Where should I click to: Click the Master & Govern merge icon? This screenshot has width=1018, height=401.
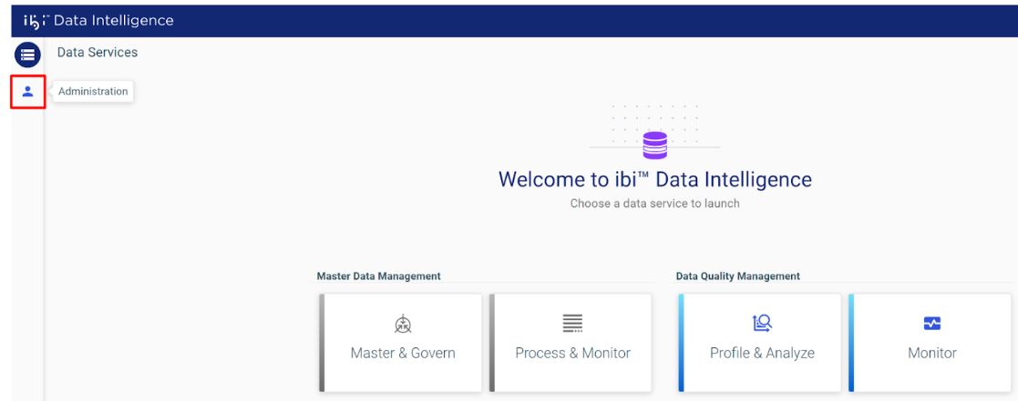coord(403,324)
